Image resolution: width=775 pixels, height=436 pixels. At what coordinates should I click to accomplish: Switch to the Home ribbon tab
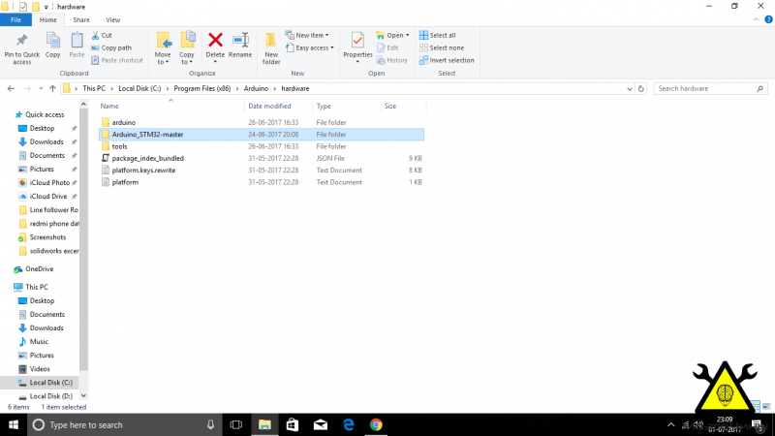47,19
